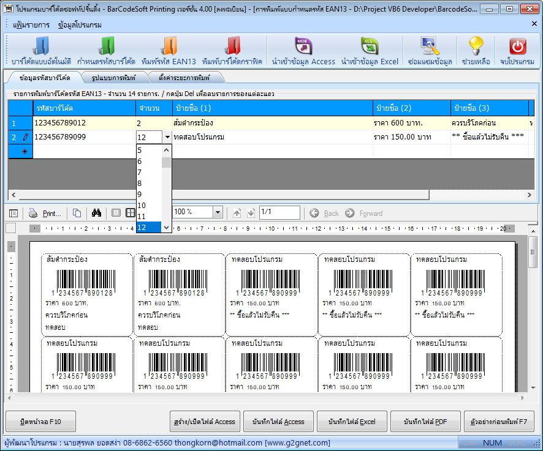Viewport: 543px width, 451px height.
Task: Open the green กำหนดรหัสบาร์โค้ด tool
Action: click(106, 51)
